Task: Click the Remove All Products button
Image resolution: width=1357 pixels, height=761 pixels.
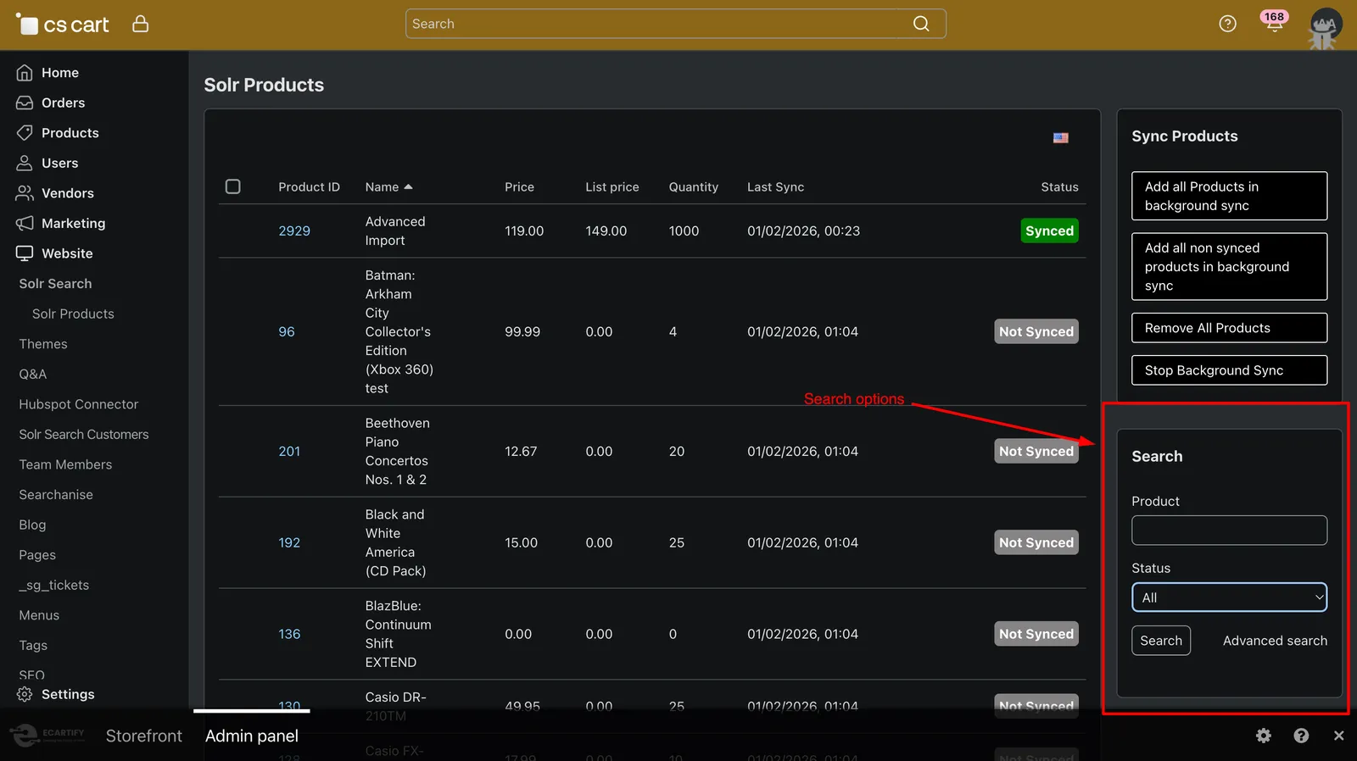Action: tap(1229, 328)
